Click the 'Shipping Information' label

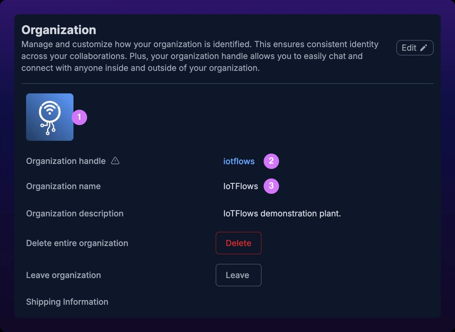tap(67, 302)
